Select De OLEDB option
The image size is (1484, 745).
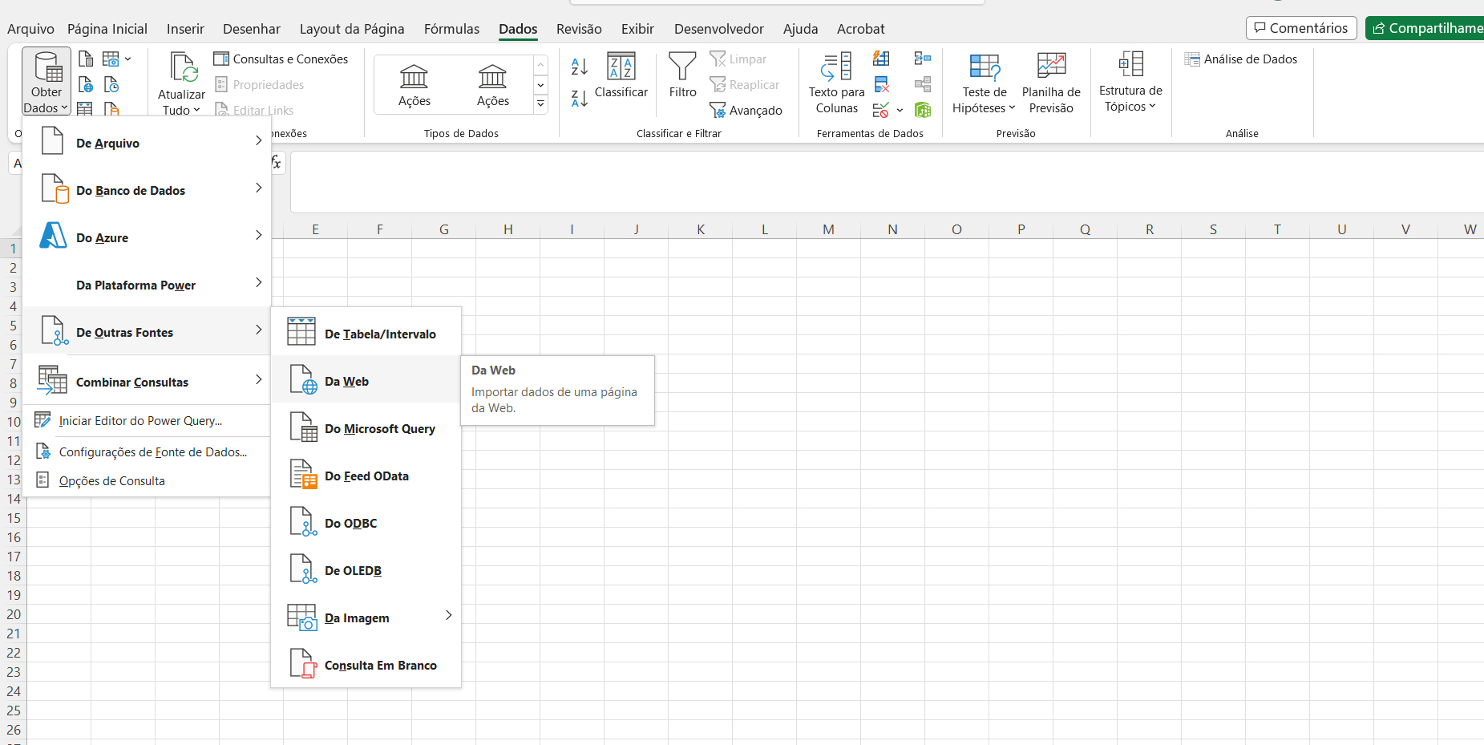[366, 570]
